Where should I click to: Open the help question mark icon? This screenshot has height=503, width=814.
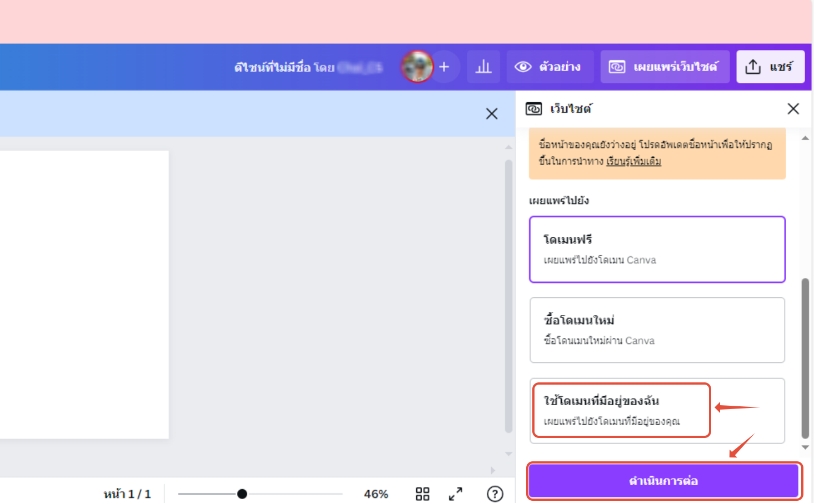(x=495, y=494)
